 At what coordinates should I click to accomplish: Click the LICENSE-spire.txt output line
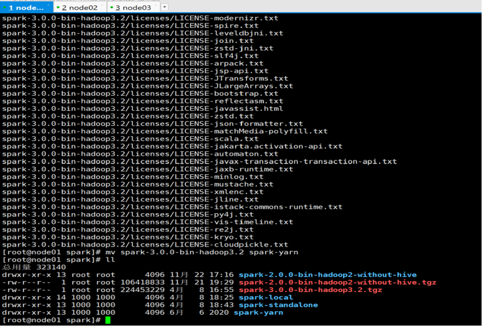coord(130,26)
